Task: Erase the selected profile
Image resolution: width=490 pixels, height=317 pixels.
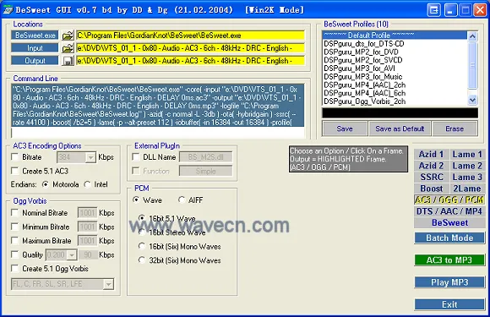Action: (455, 128)
